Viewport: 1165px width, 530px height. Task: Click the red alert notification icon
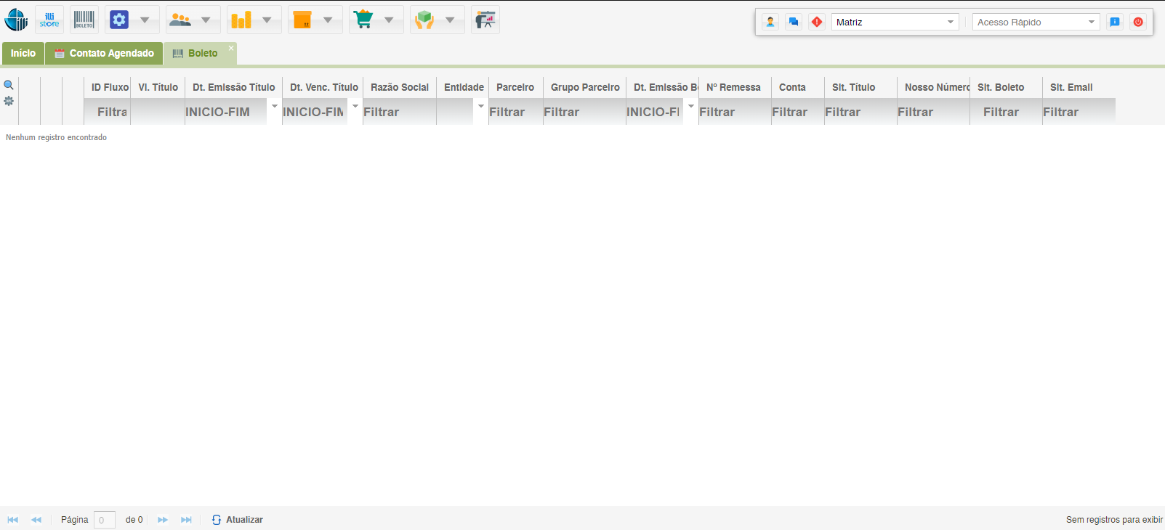click(x=817, y=22)
